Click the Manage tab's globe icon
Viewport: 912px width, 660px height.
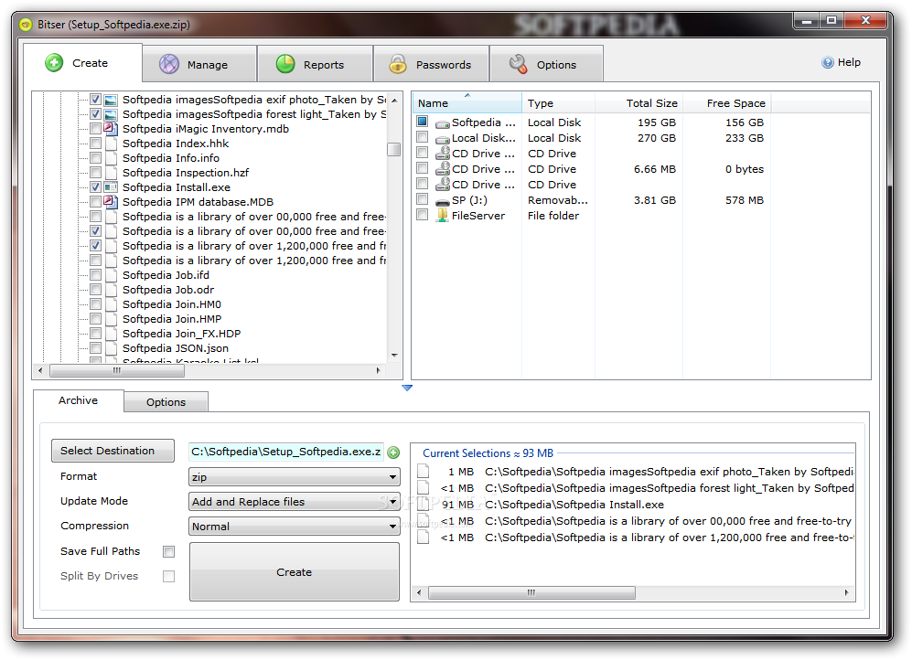pyautogui.click(x=168, y=64)
